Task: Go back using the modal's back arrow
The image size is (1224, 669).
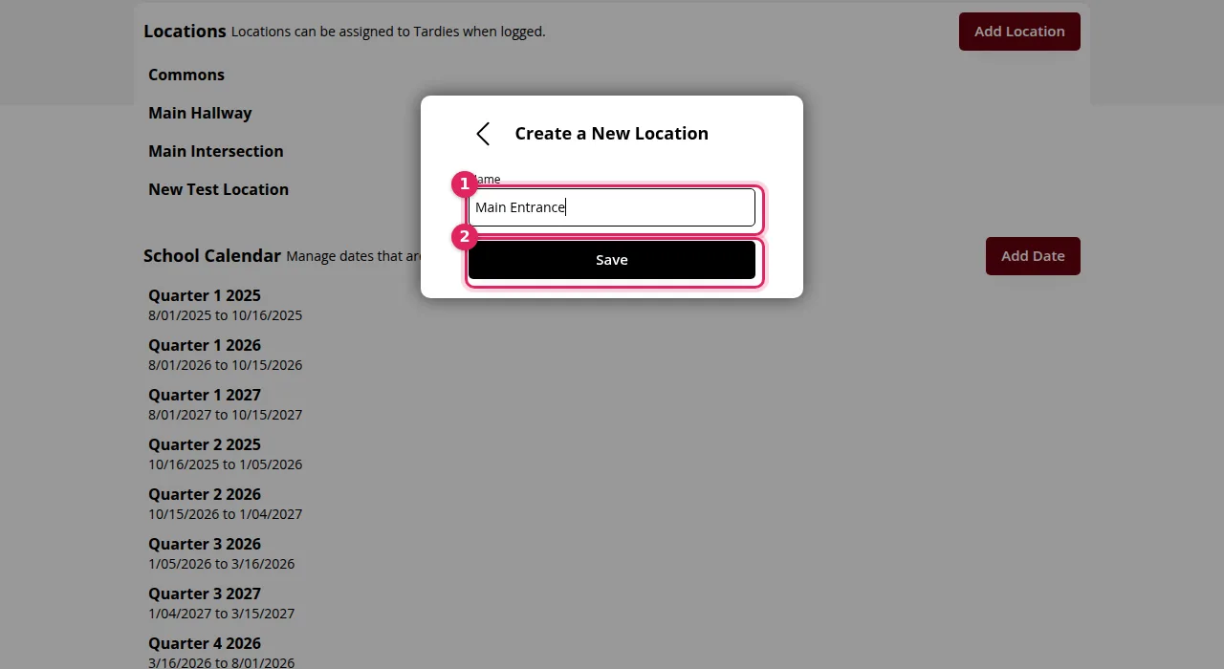Action: [483, 134]
